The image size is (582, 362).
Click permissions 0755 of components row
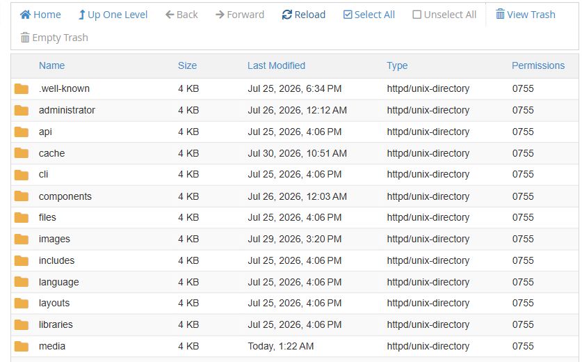click(x=523, y=196)
